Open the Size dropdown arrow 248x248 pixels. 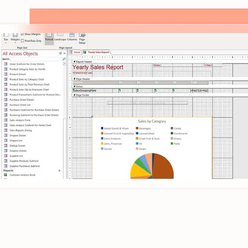pos(6,43)
